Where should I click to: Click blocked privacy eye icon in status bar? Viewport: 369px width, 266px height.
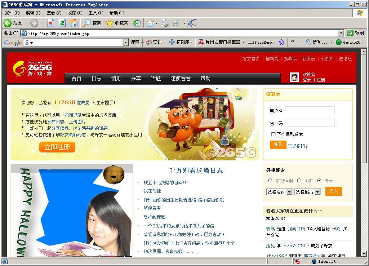297,261
